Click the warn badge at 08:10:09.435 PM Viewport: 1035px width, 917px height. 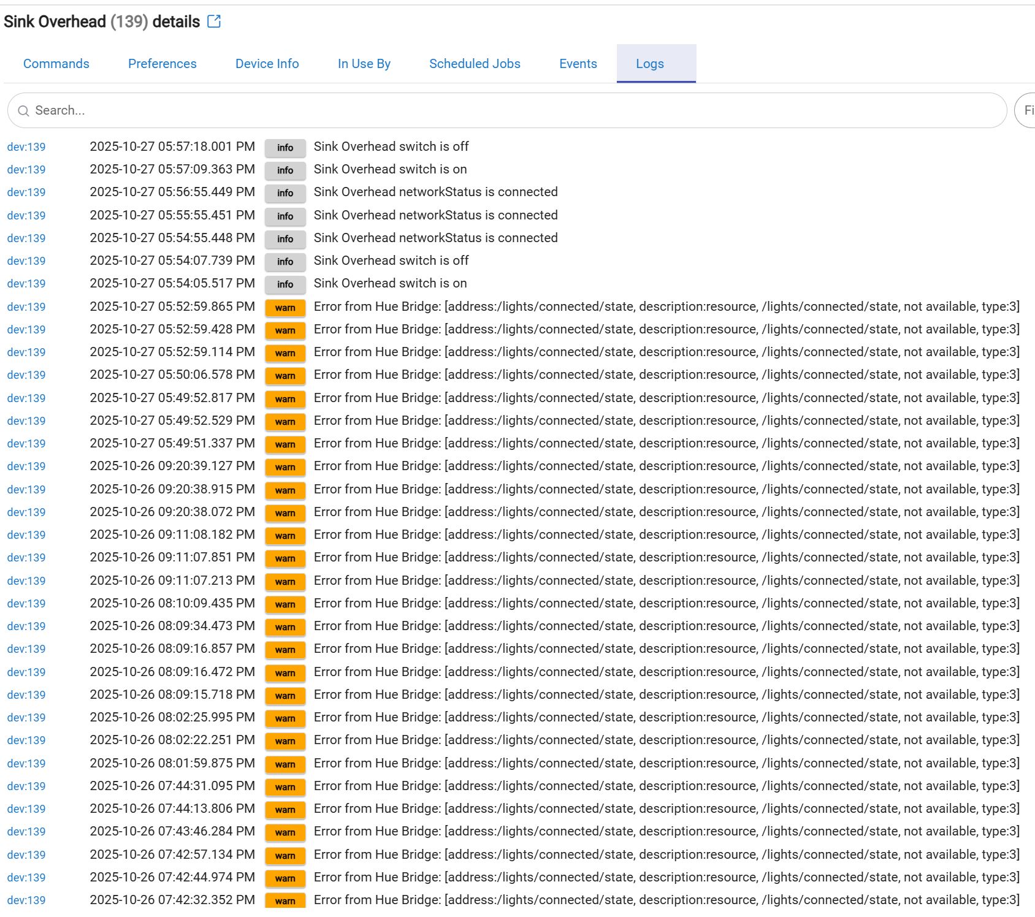pos(285,604)
